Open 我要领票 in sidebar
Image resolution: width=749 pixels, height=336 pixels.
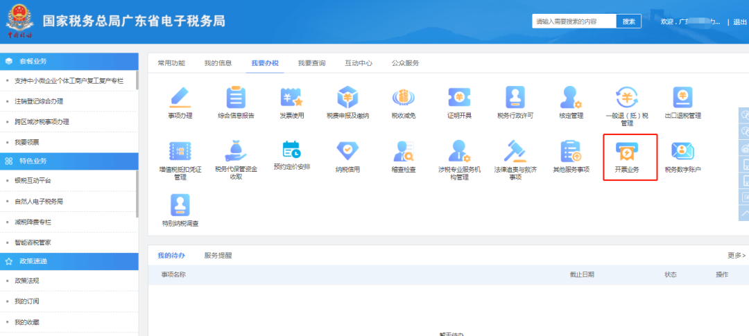click(x=27, y=142)
